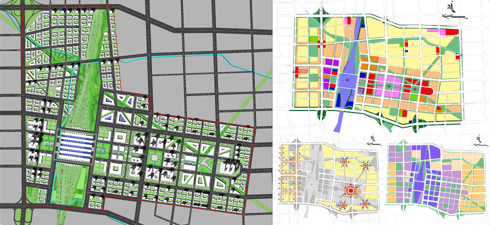490x225 pixels.
Task: Open the 3D master plan rendering
Action: tap(135, 112)
